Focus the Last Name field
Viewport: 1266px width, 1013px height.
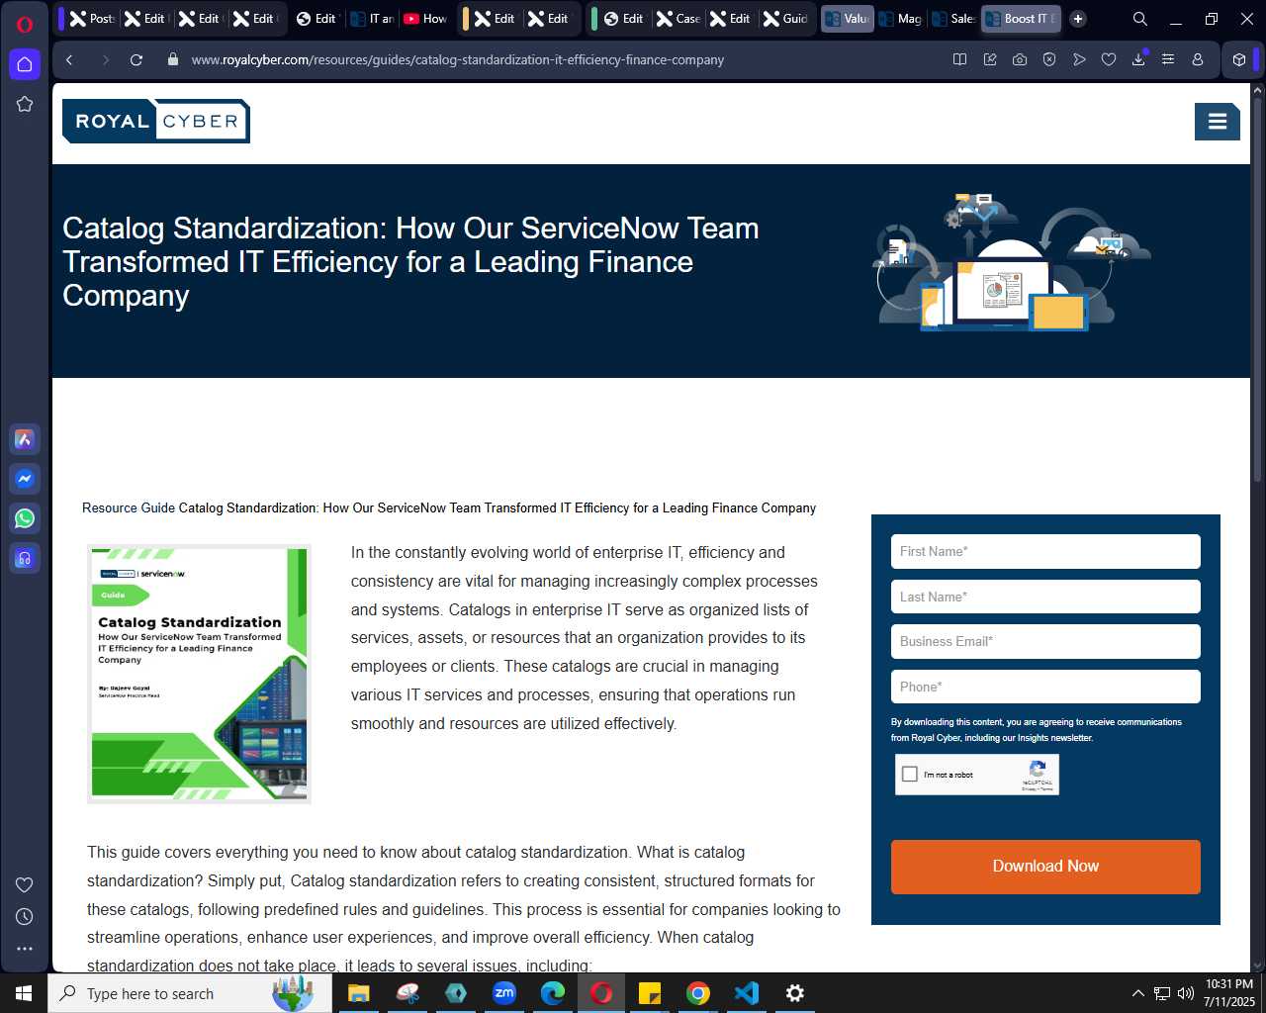[x=1045, y=597]
